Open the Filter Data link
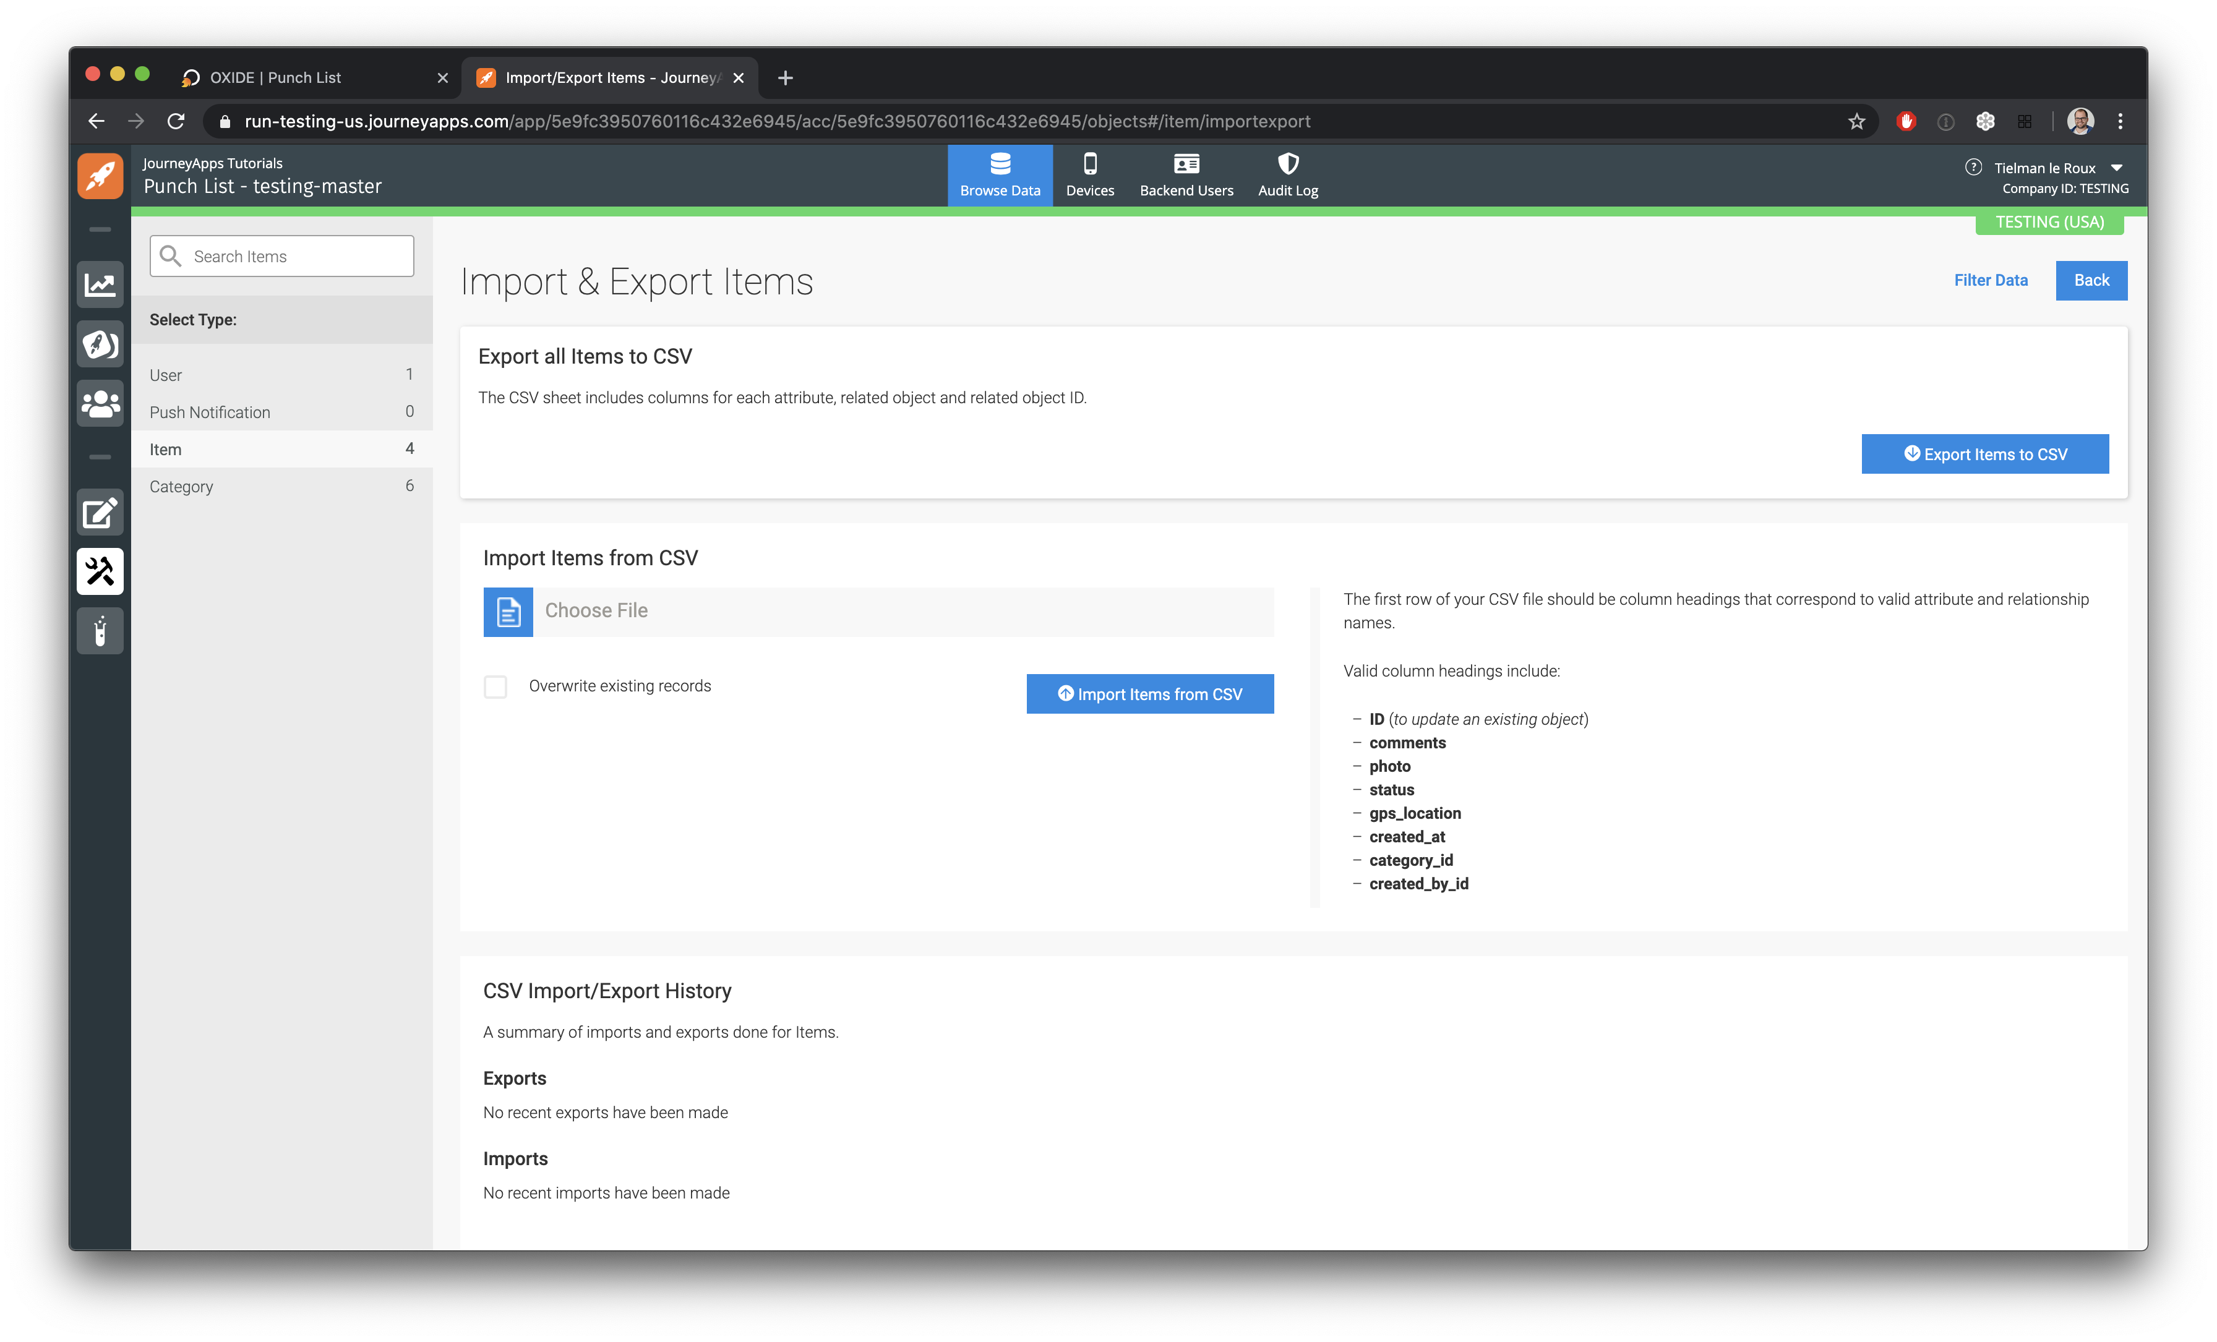Image resolution: width=2217 pixels, height=1342 pixels. (x=1990, y=281)
